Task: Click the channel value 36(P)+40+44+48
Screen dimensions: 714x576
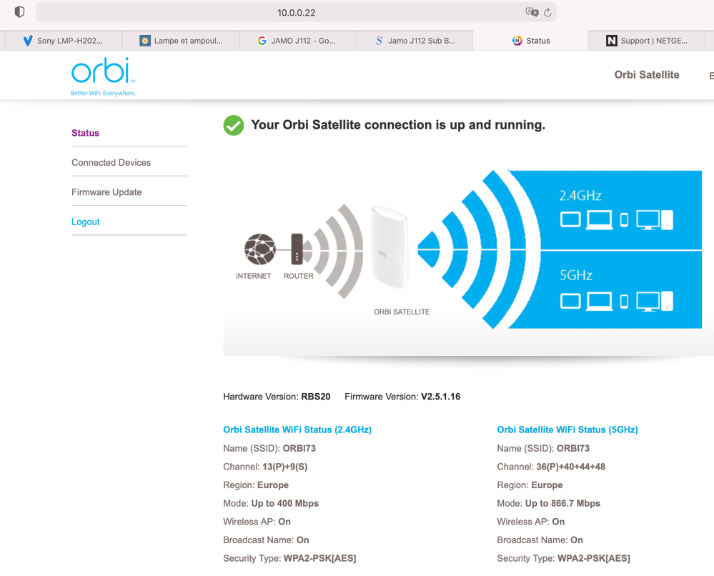Action: [570, 467]
